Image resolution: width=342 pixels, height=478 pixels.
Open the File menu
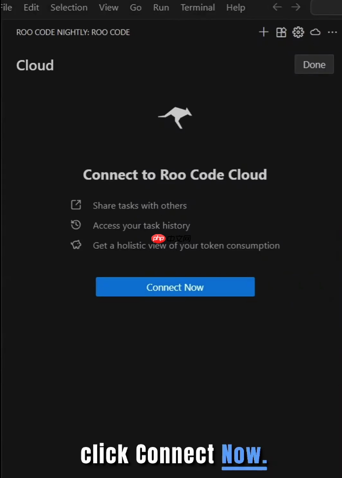5,7
